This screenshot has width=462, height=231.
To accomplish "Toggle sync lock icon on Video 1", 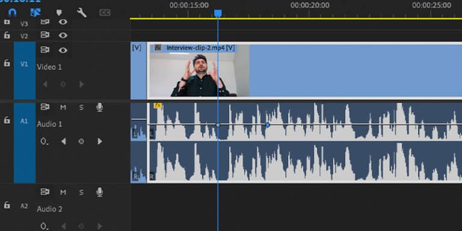I will pyautogui.click(x=45, y=50).
